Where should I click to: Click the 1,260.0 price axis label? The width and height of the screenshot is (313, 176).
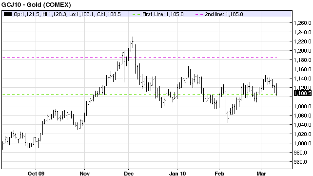(x=303, y=23)
